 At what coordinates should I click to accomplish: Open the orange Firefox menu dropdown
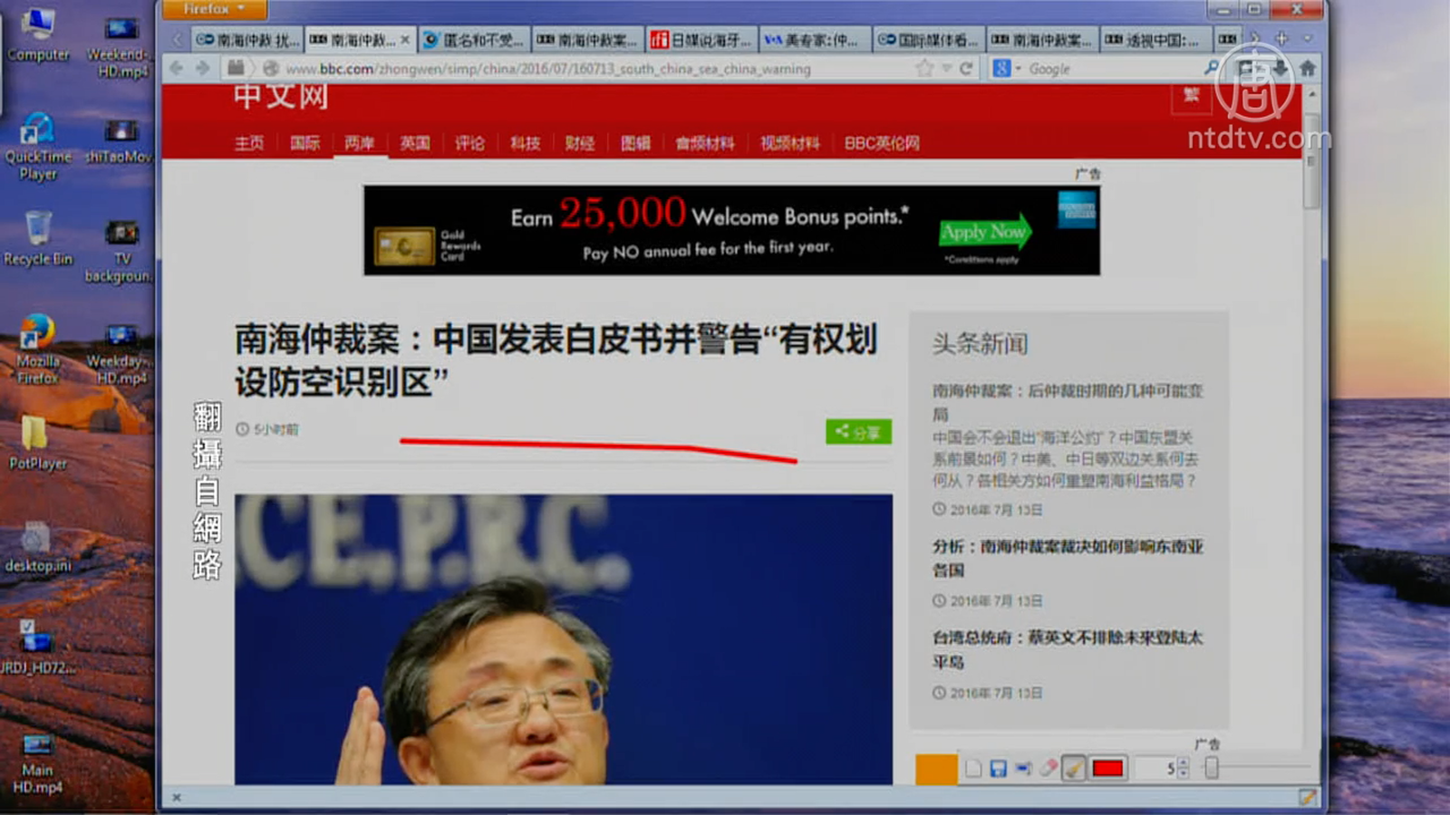(x=214, y=9)
